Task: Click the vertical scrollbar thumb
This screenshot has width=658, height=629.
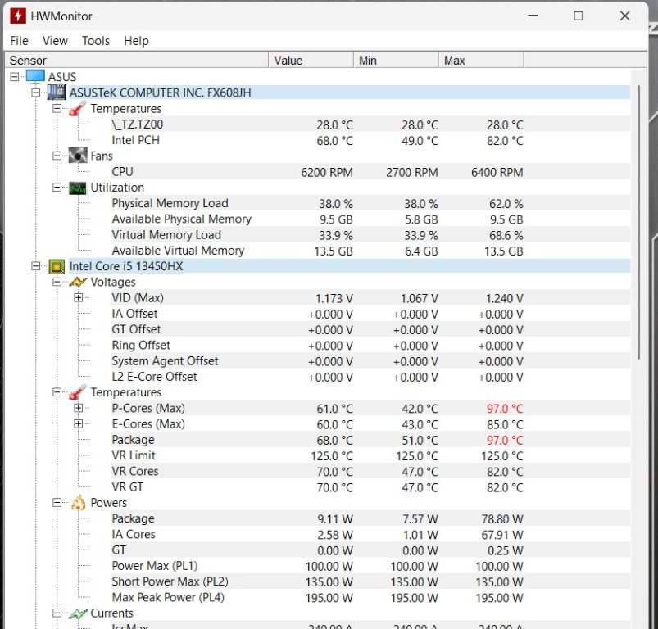Action: [x=639, y=221]
